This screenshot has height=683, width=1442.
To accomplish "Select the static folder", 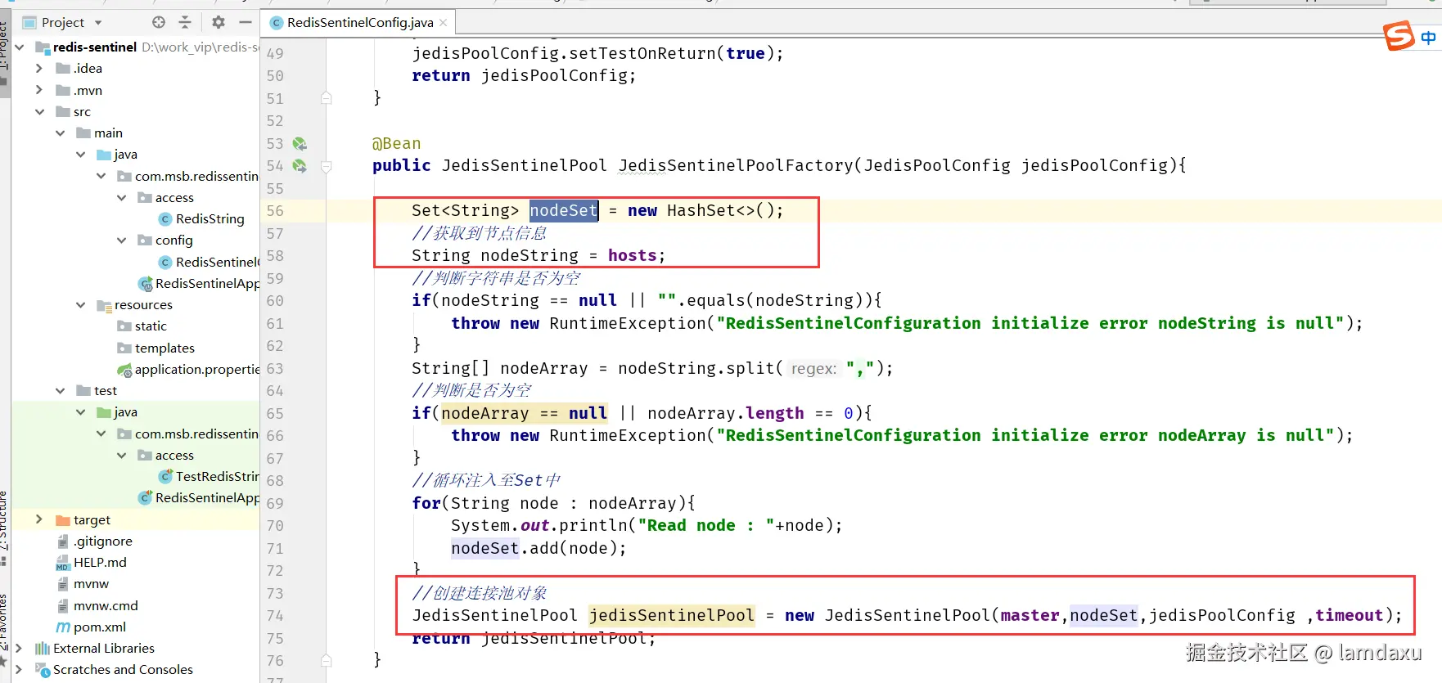I will [x=142, y=326].
